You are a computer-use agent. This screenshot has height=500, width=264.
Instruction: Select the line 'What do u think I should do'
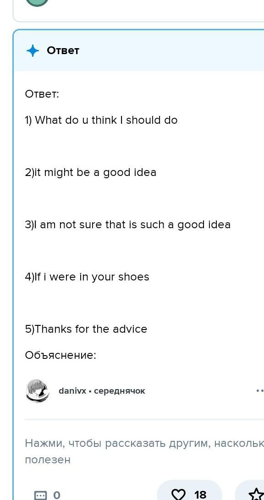click(101, 120)
